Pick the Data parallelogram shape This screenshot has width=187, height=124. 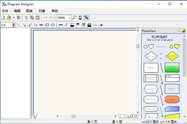[x=151, y=116]
